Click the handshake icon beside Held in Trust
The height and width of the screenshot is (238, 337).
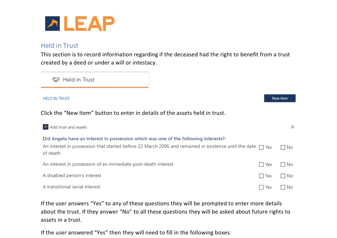point(56,79)
